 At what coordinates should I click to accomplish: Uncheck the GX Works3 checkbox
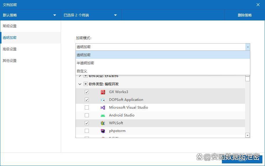pos(87,92)
